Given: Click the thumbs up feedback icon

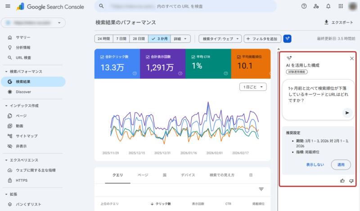Looking at the screenshot, I should pos(343,181).
